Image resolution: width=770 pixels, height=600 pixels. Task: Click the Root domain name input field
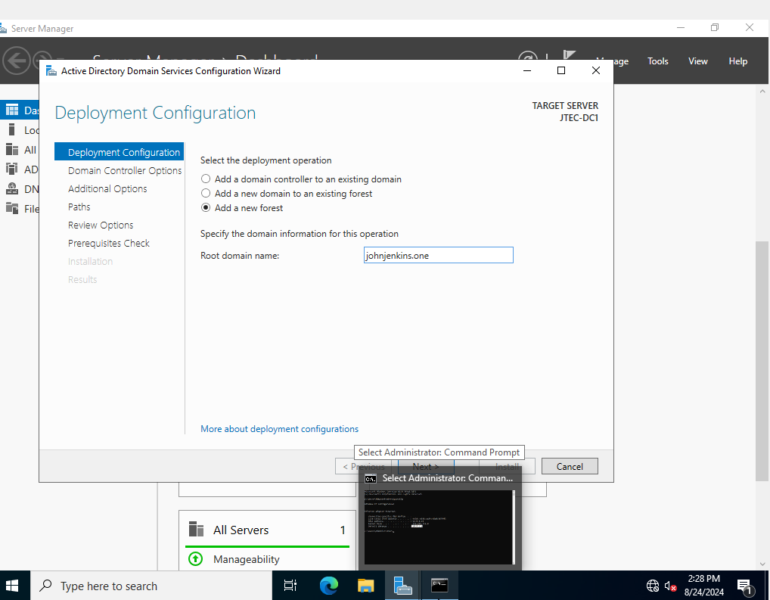point(438,255)
